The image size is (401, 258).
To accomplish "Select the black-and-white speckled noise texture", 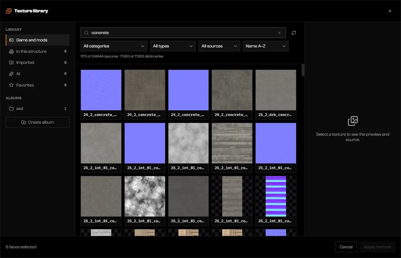I will click(145, 196).
